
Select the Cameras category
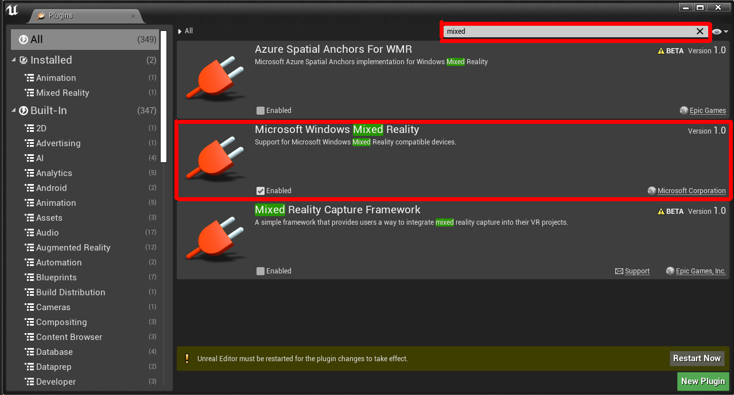tap(85, 307)
